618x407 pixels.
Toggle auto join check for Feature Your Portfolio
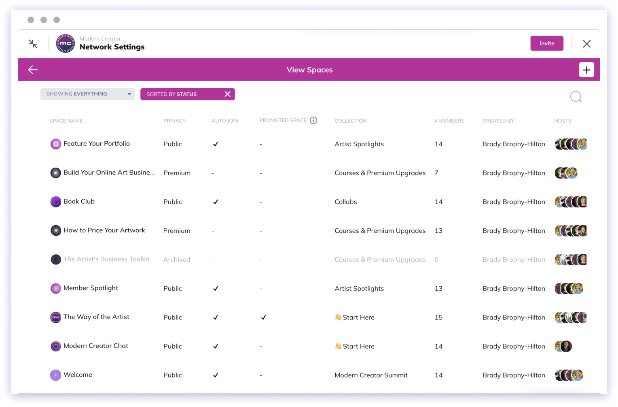pos(216,144)
